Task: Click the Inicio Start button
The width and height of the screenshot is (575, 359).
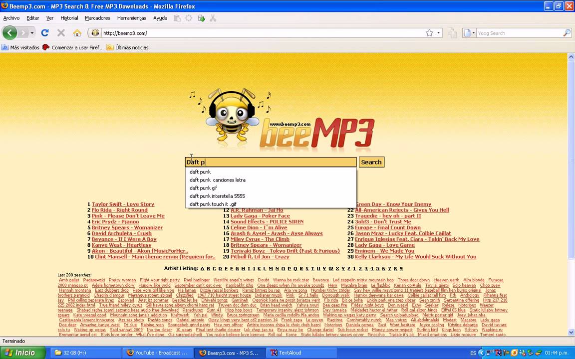Action: (x=22, y=353)
